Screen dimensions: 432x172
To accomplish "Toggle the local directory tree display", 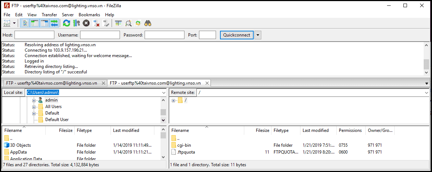I will click(x=34, y=23).
